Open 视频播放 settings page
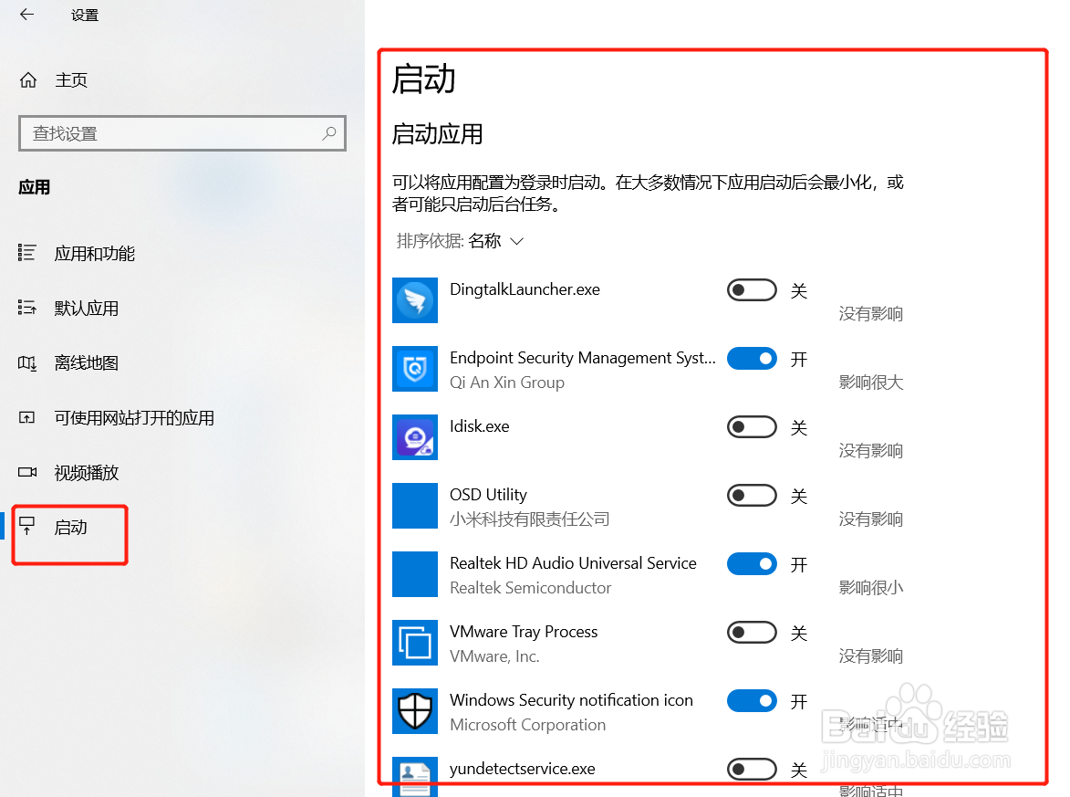 click(x=87, y=472)
